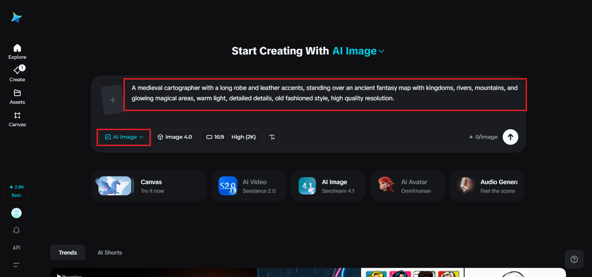Click the help question mark icon
The image size is (592, 277).
point(574,259)
